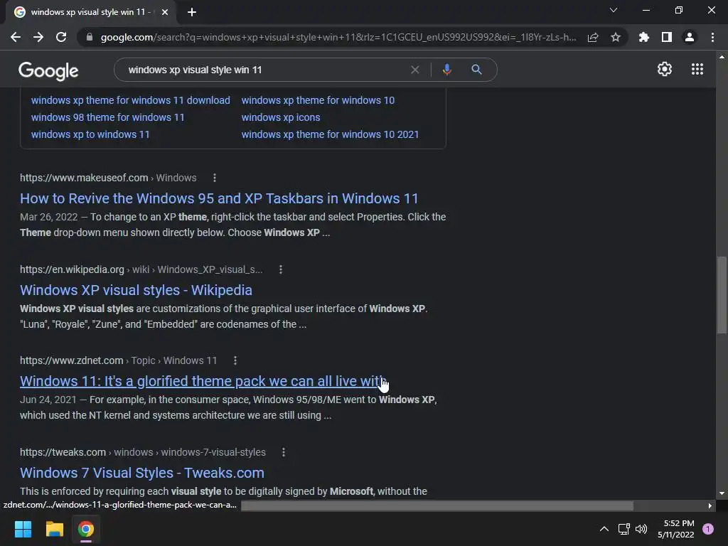Viewport: 728px width, 546px height.
Task: Start a voice search with the microphone
Action: coord(446,70)
